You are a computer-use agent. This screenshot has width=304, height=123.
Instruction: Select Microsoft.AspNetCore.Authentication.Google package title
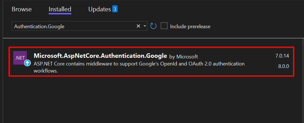pos(100,56)
